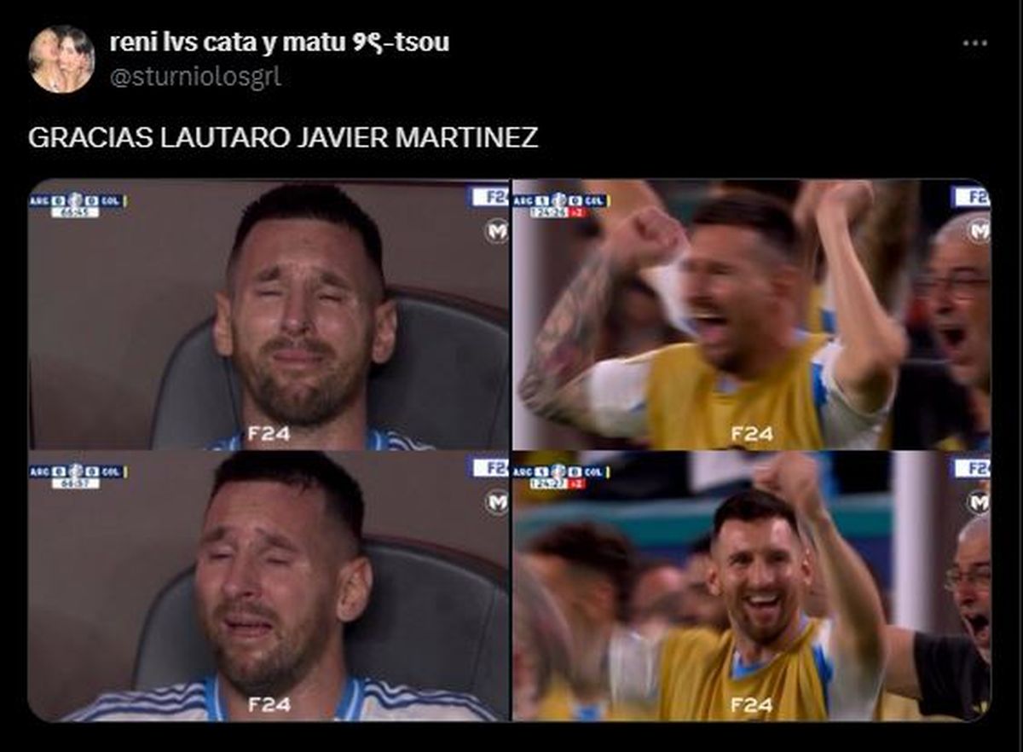Open the bottom-left crying photo
This screenshot has height=752, width=1023.
[269, 587]
